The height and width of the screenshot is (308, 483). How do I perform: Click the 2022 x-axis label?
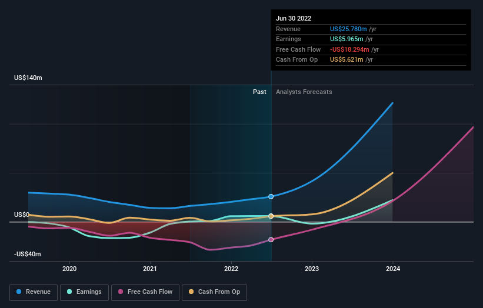coord(231,269)
